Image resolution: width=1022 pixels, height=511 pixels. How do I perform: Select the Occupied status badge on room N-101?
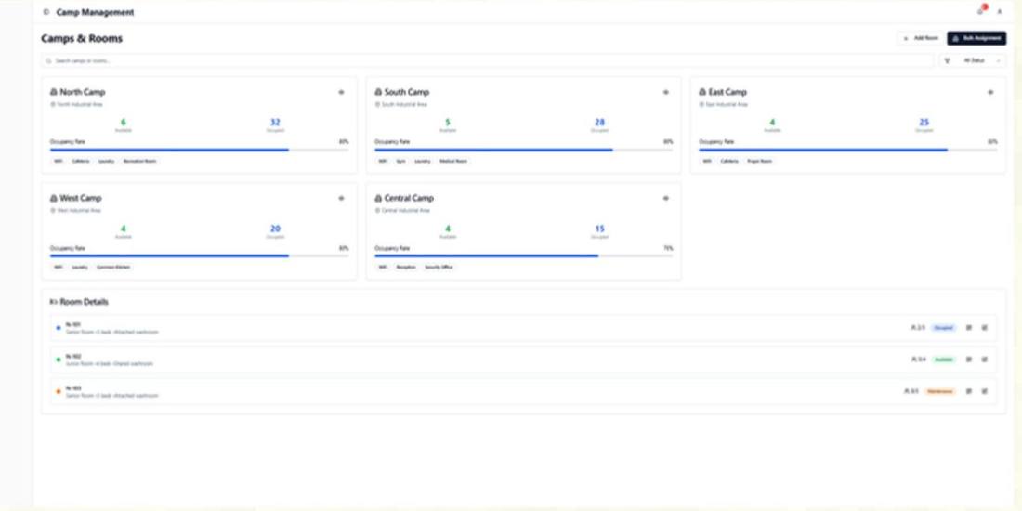click(943, 328)
